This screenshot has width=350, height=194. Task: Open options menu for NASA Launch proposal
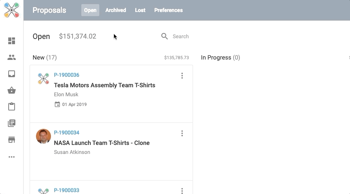pyautogui.click(x=182, y=133)
